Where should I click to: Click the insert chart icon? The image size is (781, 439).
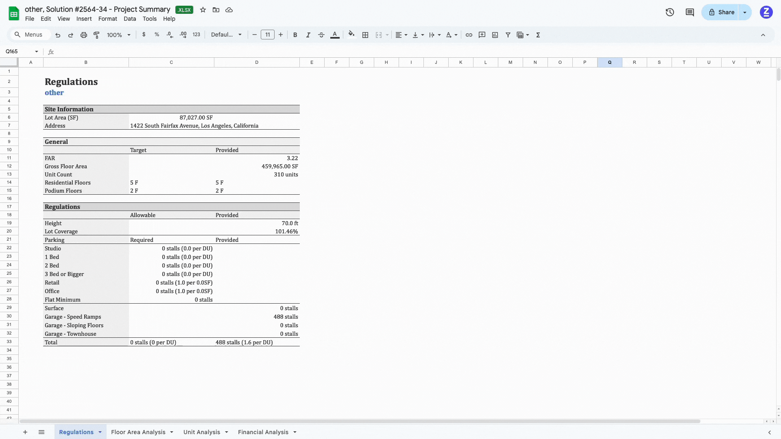(495, 35)
